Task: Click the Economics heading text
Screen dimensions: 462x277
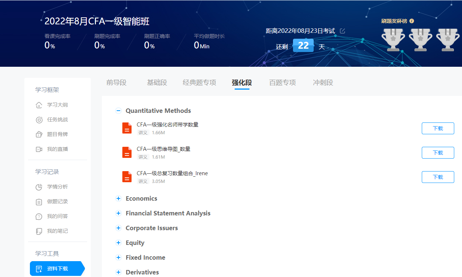Action: (x=141, y=198)
